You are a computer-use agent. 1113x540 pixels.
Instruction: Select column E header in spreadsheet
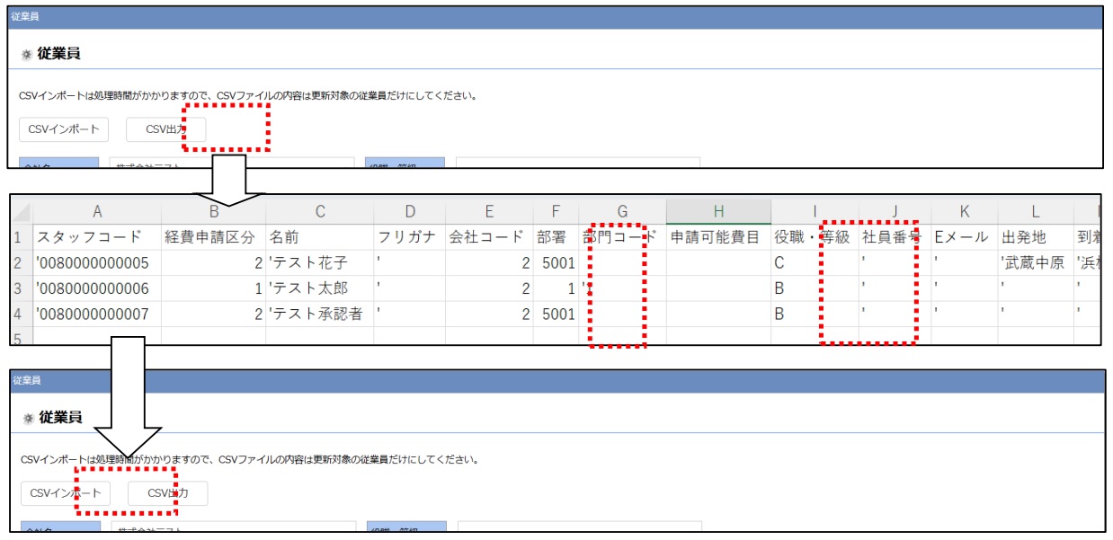pyautogui.click(x=488, y=212)
